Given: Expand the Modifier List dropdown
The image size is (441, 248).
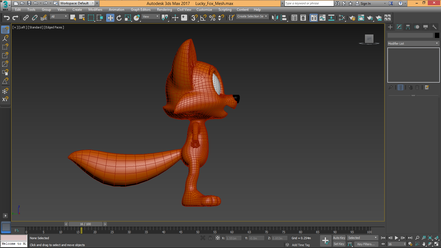Looking at the screenshot, I should coord(413,44).
